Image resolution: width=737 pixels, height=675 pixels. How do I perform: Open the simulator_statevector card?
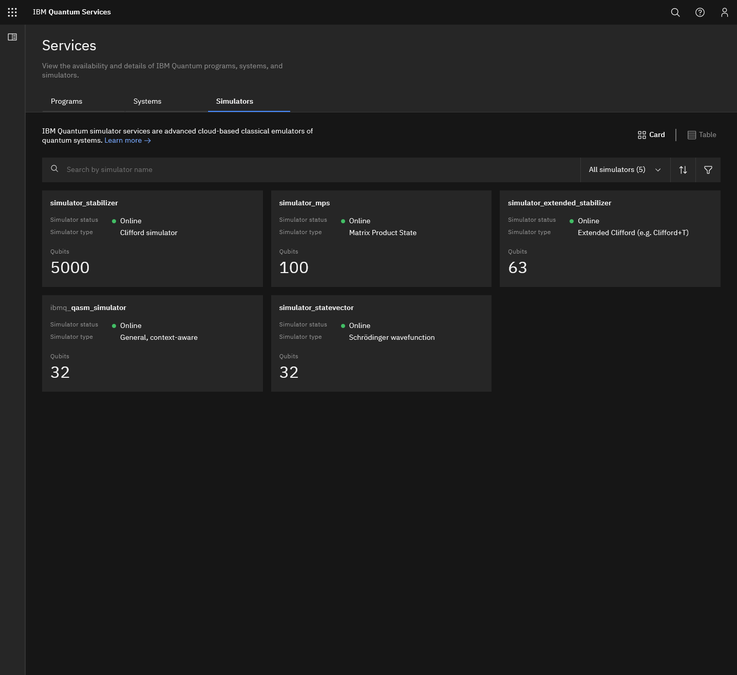(381, 343)
